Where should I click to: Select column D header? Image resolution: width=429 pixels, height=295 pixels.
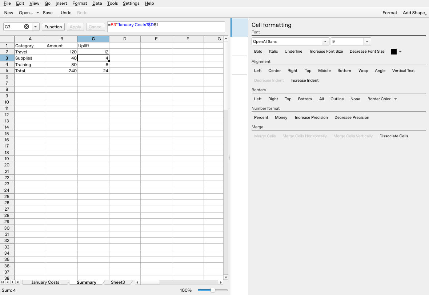pos(125,39)
